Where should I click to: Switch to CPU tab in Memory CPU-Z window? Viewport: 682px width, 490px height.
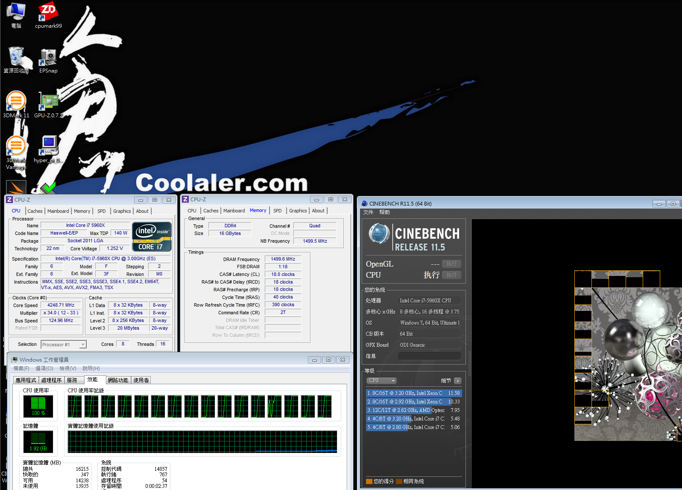point(192,211)
